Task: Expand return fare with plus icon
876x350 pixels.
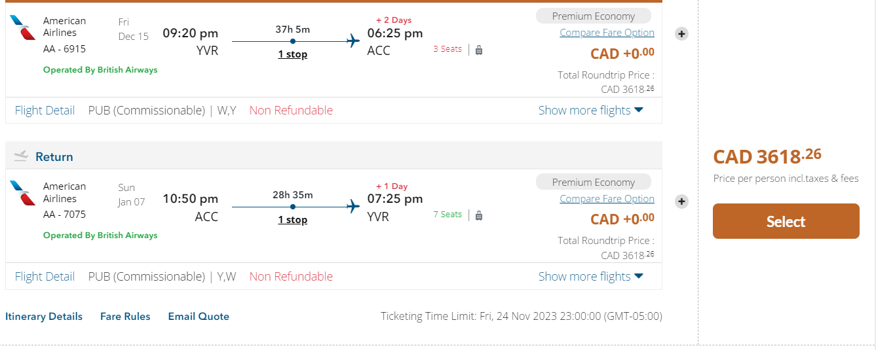Action: [x=681, y=201]
